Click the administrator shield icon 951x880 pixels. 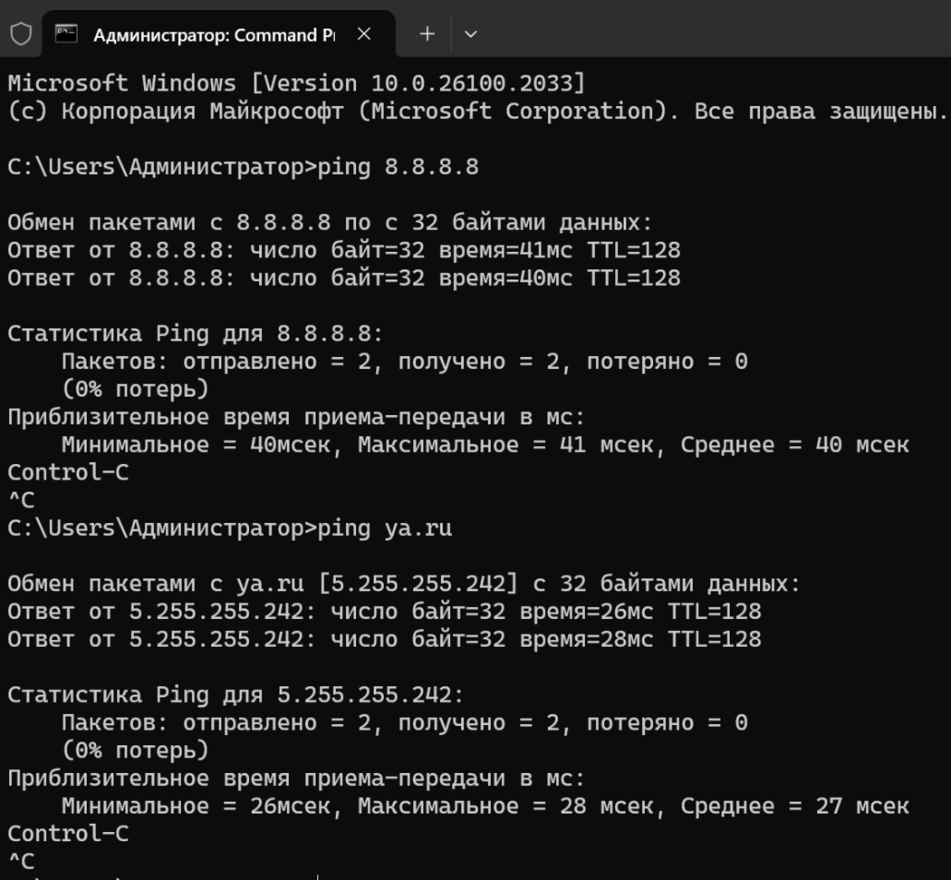(x=21, y=34)
